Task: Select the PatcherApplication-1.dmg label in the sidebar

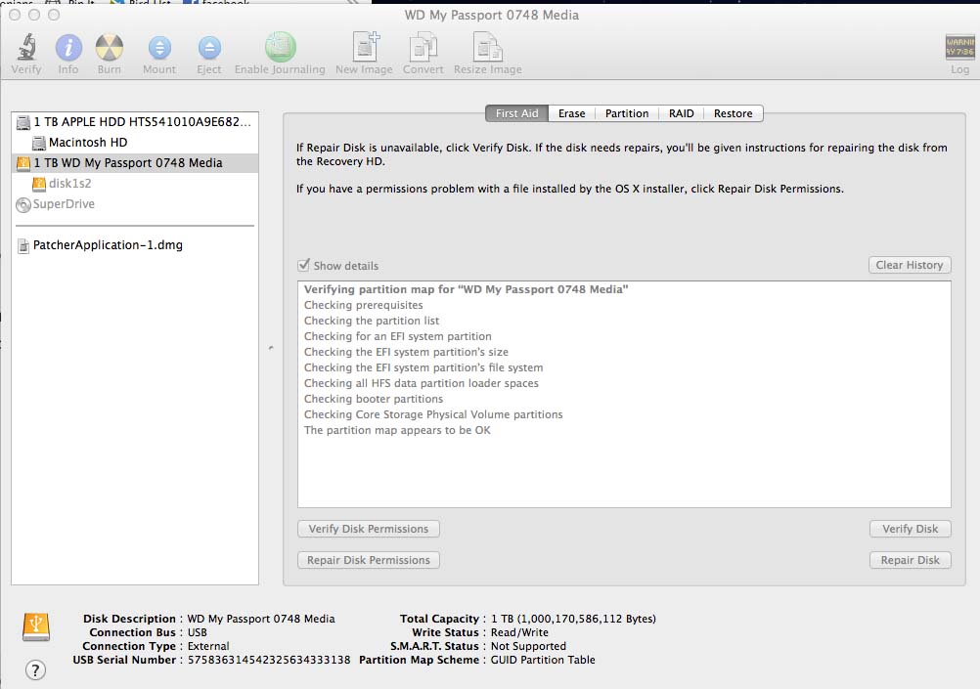Action: point(109,245)
